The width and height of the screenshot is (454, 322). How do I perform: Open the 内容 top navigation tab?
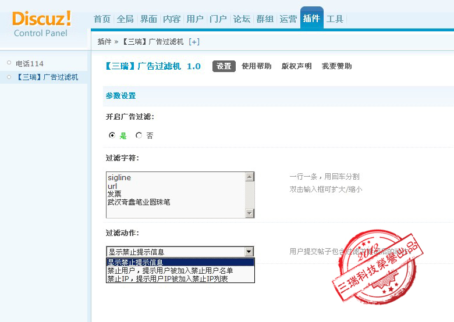click(x=172, y=19)
